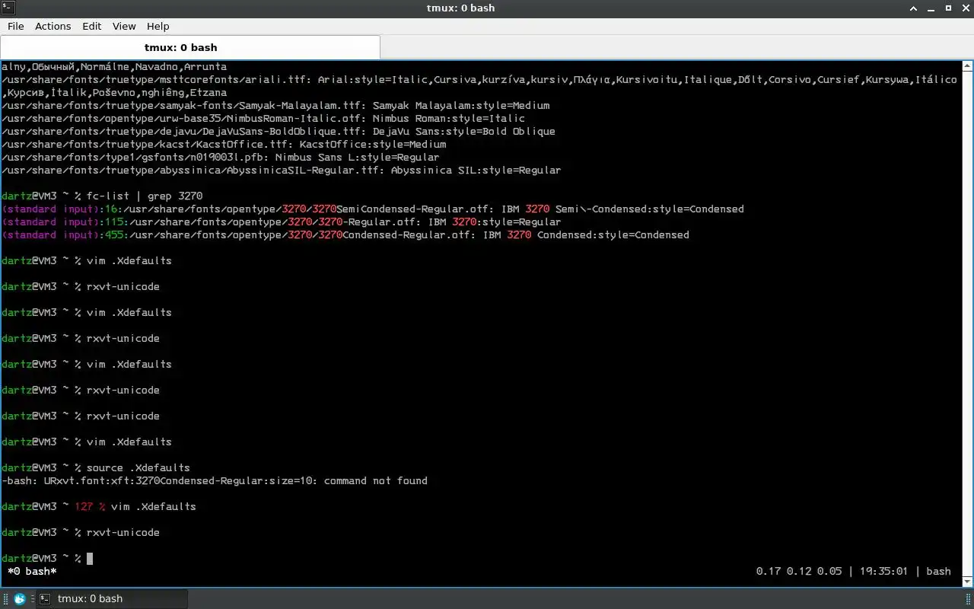Click the 3270Condensed-Regular.otf result line
Screen dimensions: 974x609
345,234
